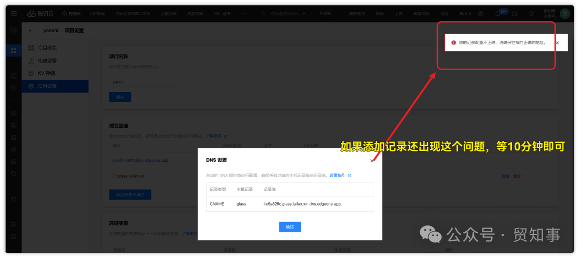Image resolution: width=579 pixels, height=258 pixels.
Task: Close the DNS 设置 dialog
Action: 372,161
